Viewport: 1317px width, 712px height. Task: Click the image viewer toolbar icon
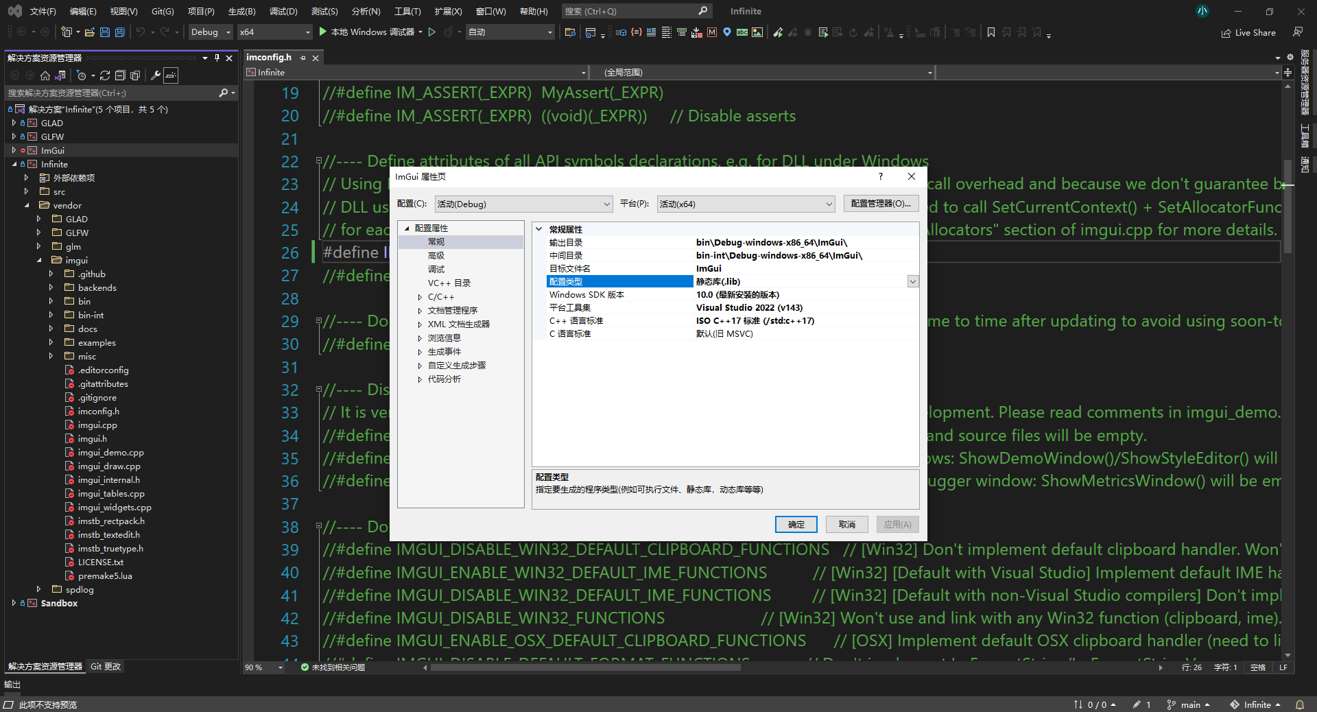tap(757, 32)
